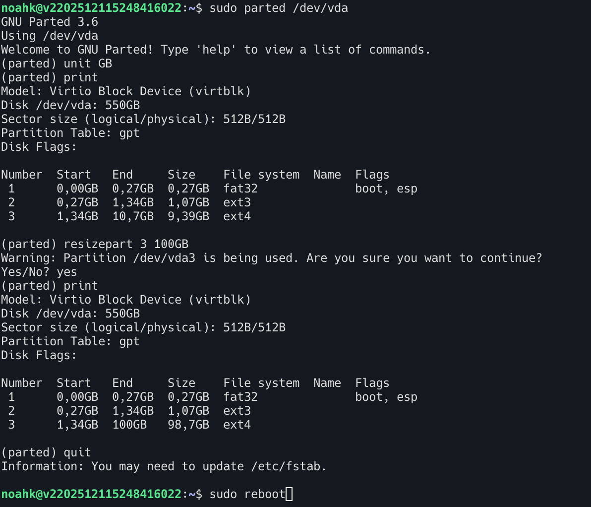This screenshot has width=591, height=507.
Task: Click the "resizepart 3 100GB" command
Action: coord(126,244)
